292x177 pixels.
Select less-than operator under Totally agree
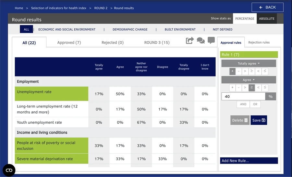click(x=258, y=71)
